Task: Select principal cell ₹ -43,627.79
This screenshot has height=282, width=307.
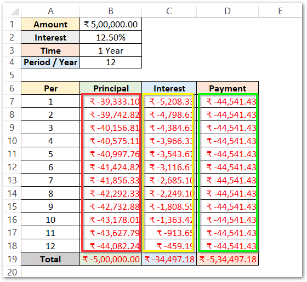Action: click(111, 233)
